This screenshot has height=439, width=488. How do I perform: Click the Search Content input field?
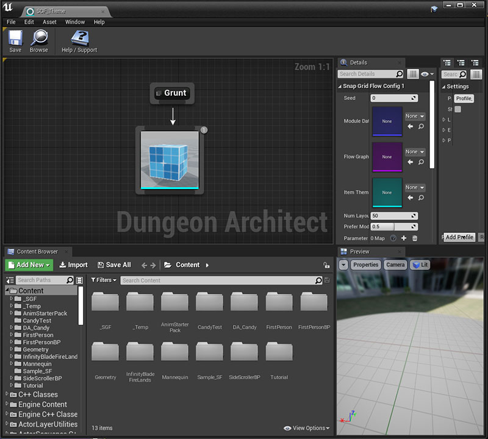[221, 280]
